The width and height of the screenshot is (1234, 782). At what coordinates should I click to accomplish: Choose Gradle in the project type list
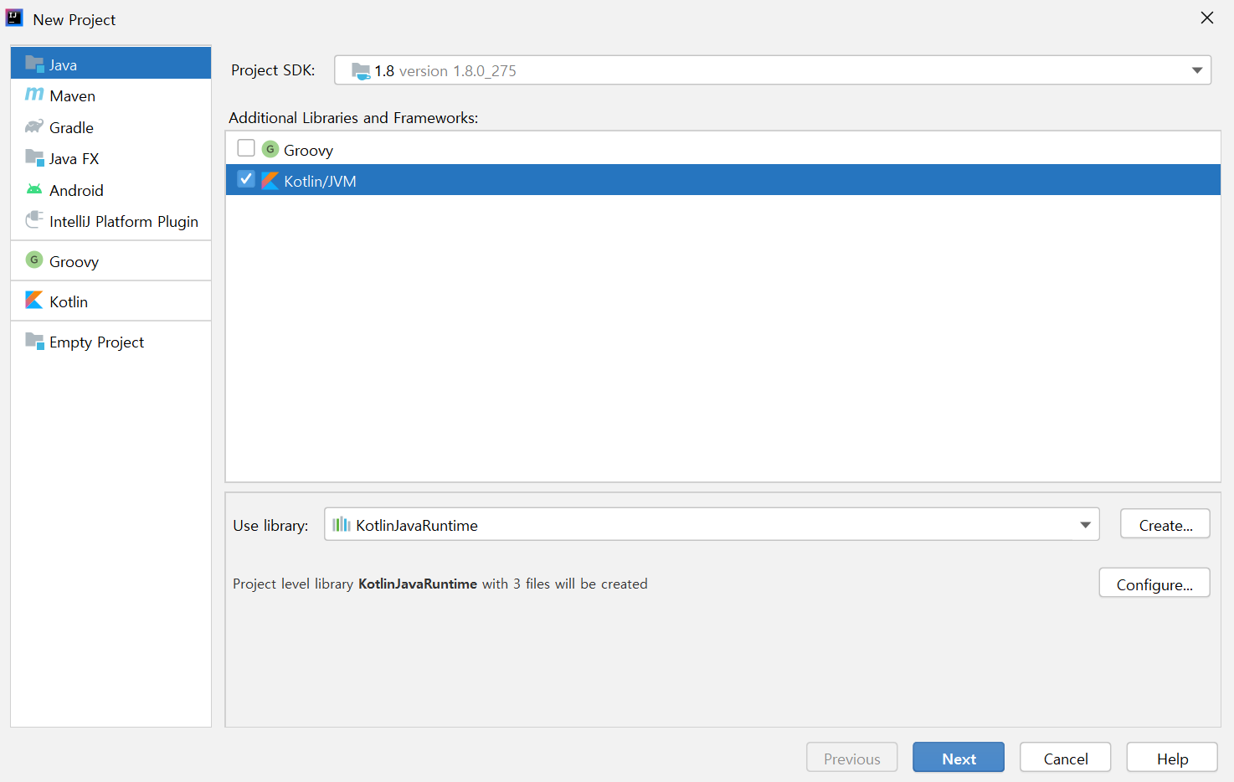click(x=111, y=127)
